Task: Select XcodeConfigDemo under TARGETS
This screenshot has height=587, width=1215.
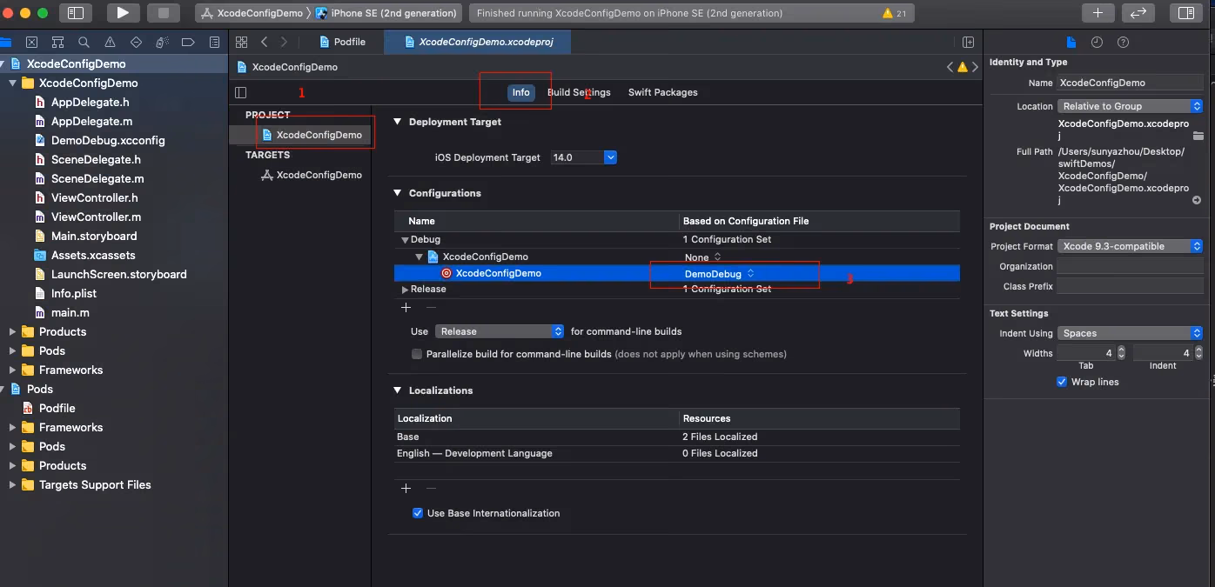Action: [x=319, y=175]
